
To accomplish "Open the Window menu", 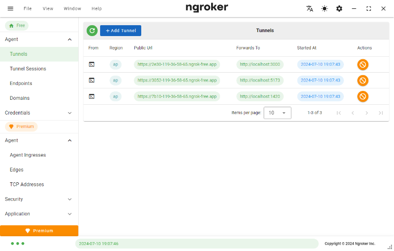I will (72, 8).
